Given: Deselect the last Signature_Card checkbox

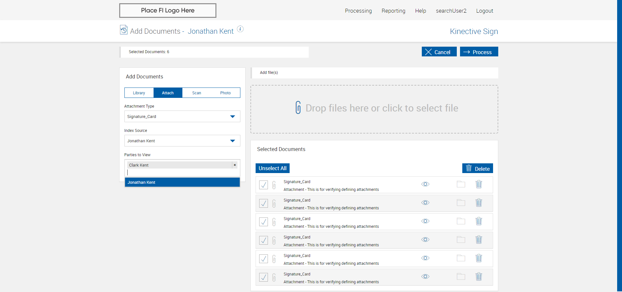Looking at the screenshot, I should (x=263, y=277).
